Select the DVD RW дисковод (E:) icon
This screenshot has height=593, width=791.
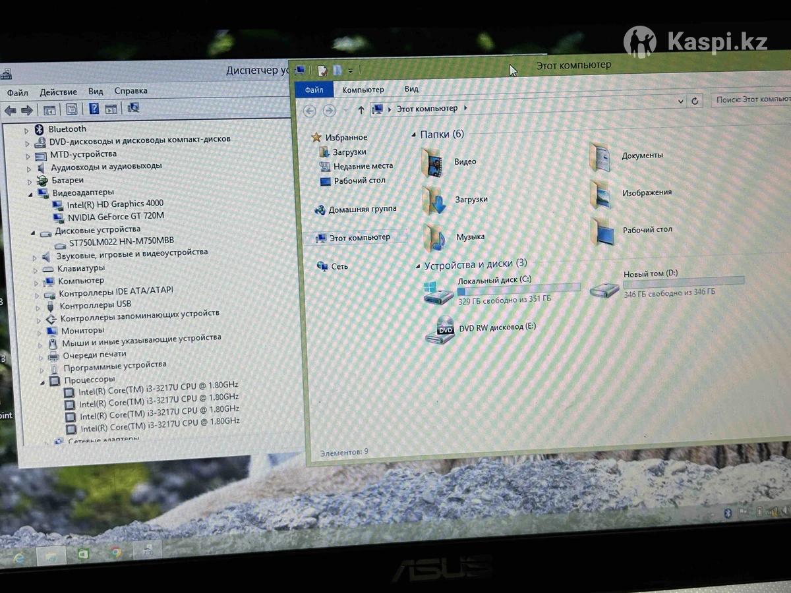coord(439,329)
